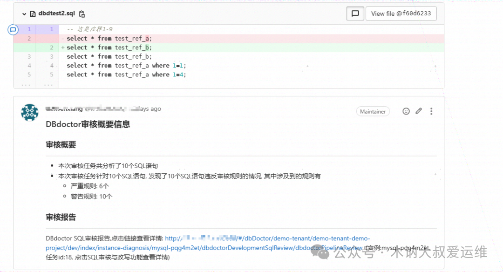Viewport: 503px width, 272px height.
Task: Copy the dbdtest2.sql file path
Action: click(82, 14)
